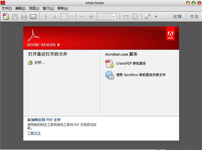Click the CreatePDF 联机服务 link
Screen dimensions: 202x150
[x=131, y=63]
